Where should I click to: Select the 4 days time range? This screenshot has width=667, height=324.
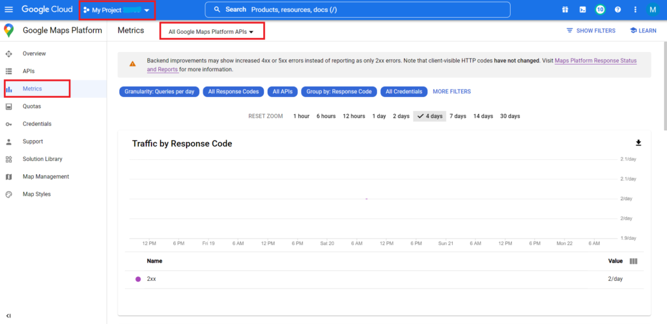[430, 116]
